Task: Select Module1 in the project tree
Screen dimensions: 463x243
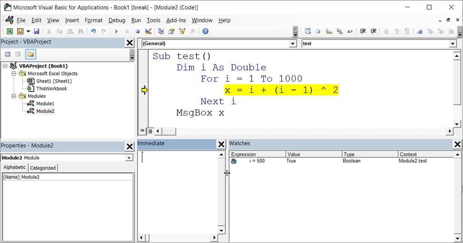Action: pos(45,103)
